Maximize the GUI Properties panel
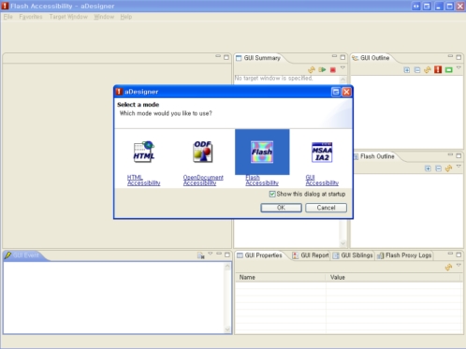Screen dimensions: 466x349 click(459, 254)
